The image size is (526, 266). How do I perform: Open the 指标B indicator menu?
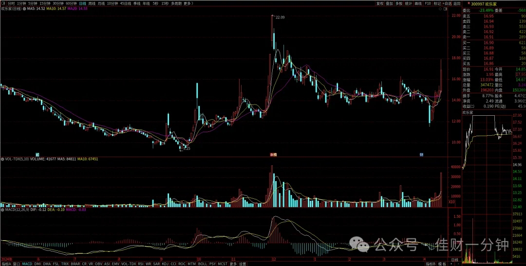[x=431, y=264]
